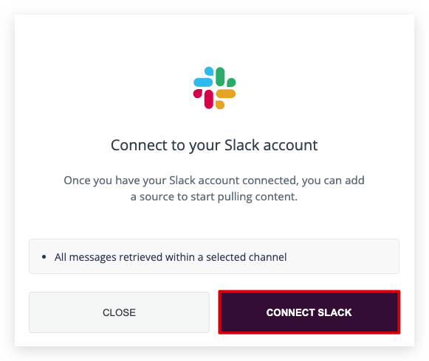
Task: Click the bullet point before All messages
Action: [x=44, y=257]
